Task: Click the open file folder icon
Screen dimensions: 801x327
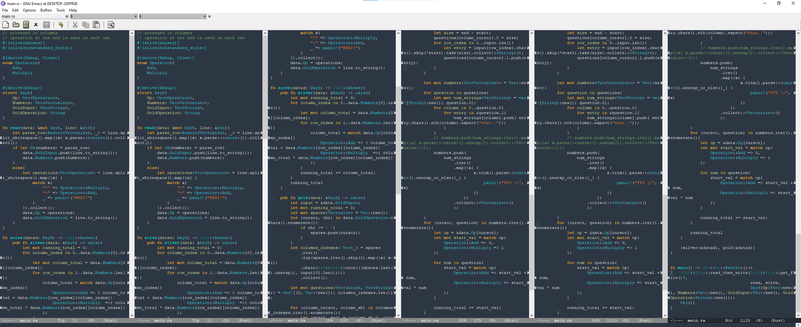Action: pos(16,25)
